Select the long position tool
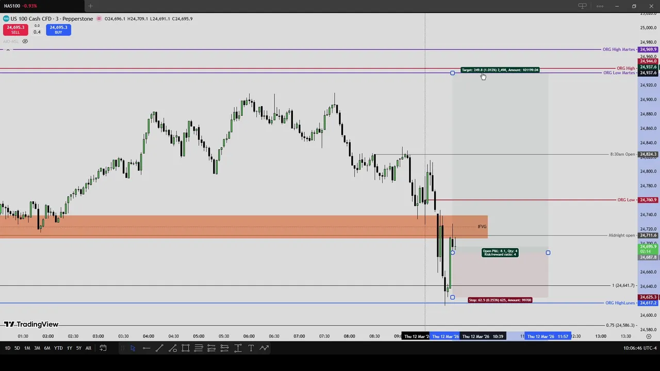Screen dimensions: 660x371 [211, 348]
